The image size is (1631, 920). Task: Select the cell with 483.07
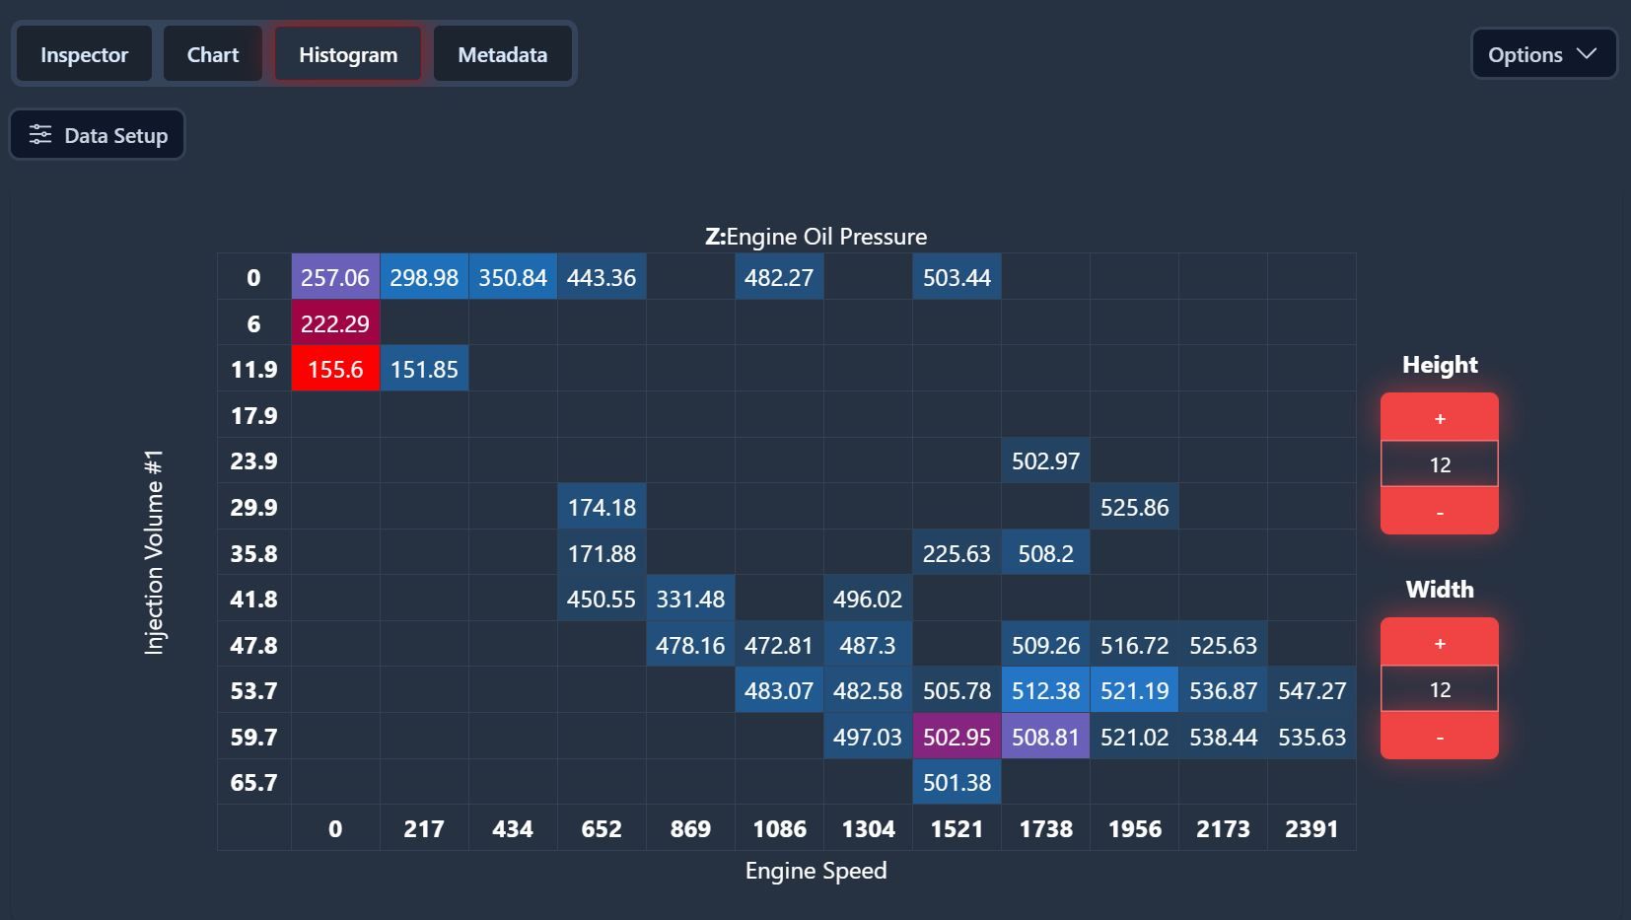(779, 690)
